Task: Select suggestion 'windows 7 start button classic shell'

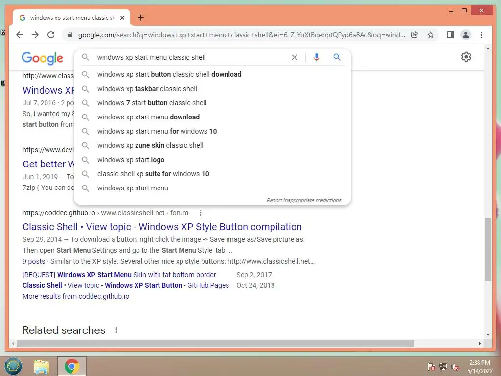Action: [212, 103]
